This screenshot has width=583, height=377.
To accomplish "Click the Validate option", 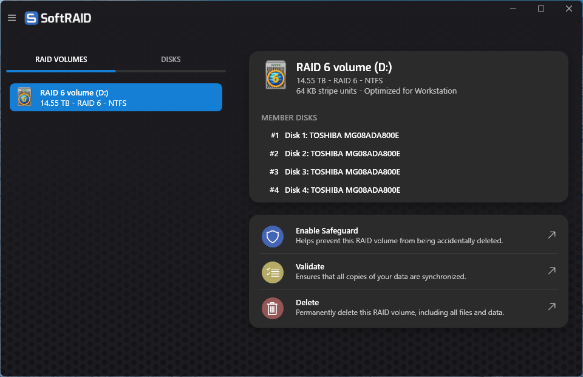I will (409, 271).
